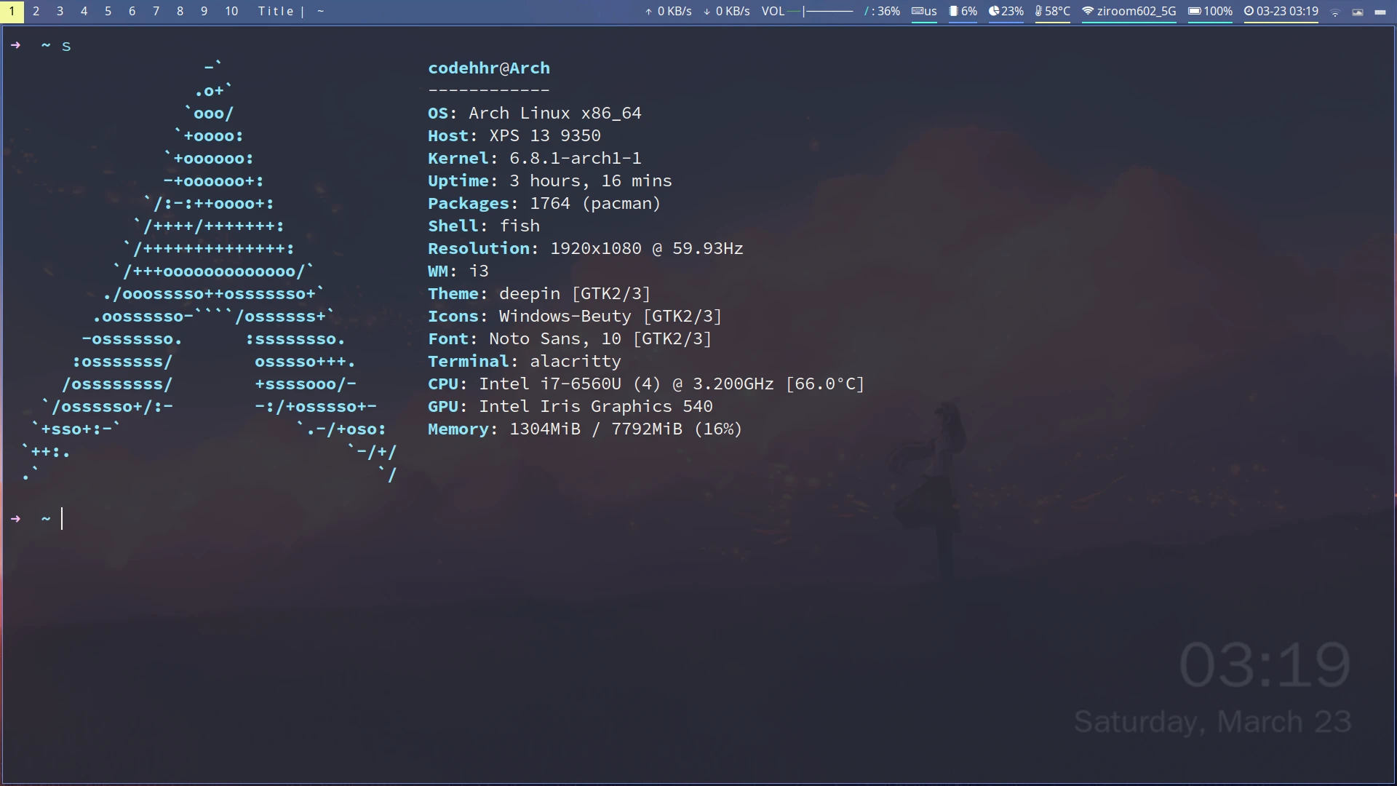The image size is (1397, 786).
Task: Toggle the download speed indicator
Action: click(706, 11)
